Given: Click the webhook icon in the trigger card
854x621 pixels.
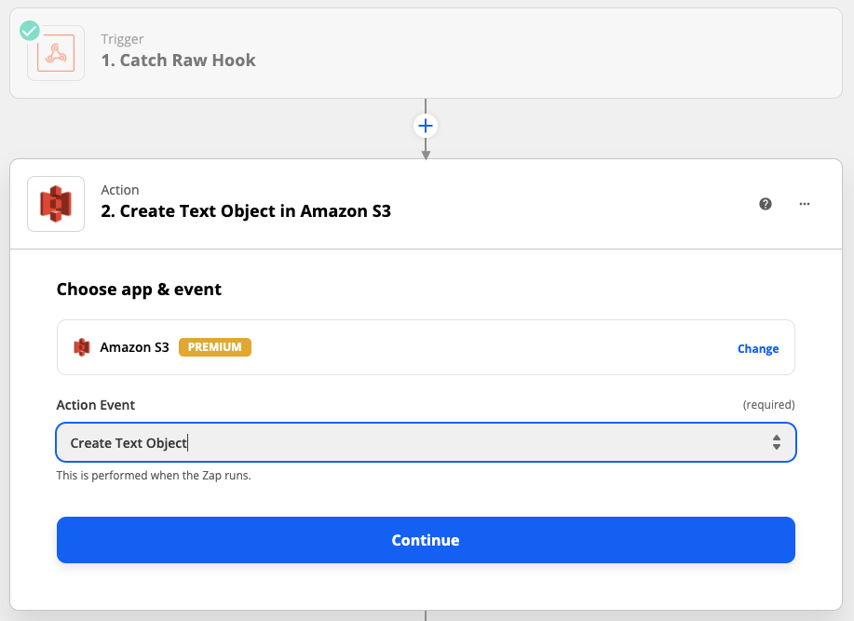Looking at the screenshot, I should tap(56, 54).
